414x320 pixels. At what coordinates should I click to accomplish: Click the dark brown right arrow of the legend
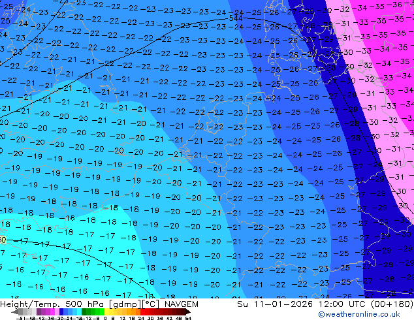click(x=188, y=312)
